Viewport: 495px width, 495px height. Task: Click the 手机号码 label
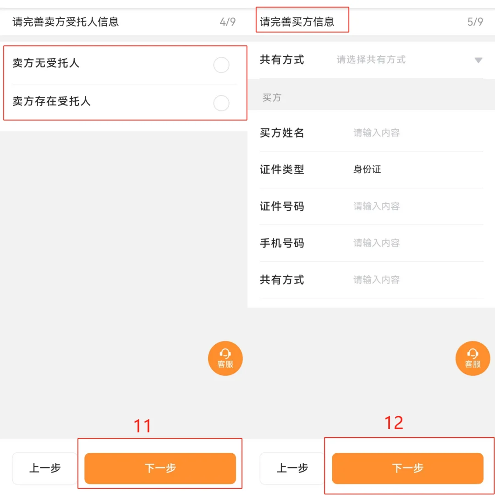282,243
